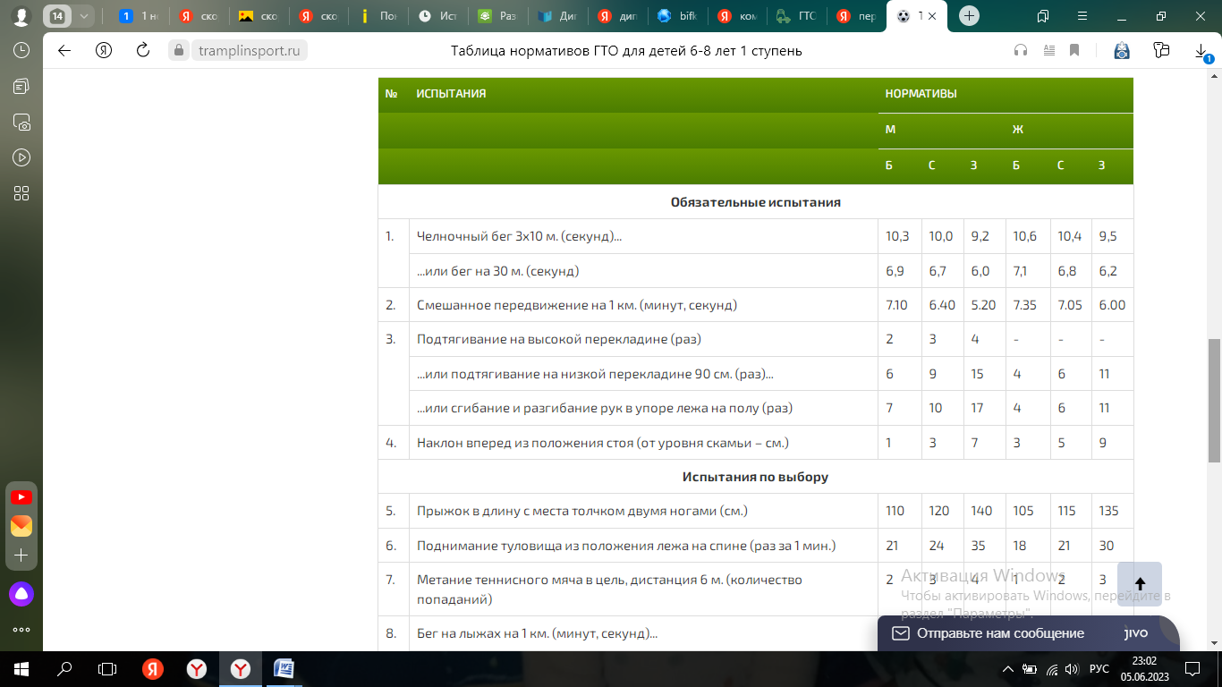Reload the current page
The image size is (1222, 687).
point(142,51)
